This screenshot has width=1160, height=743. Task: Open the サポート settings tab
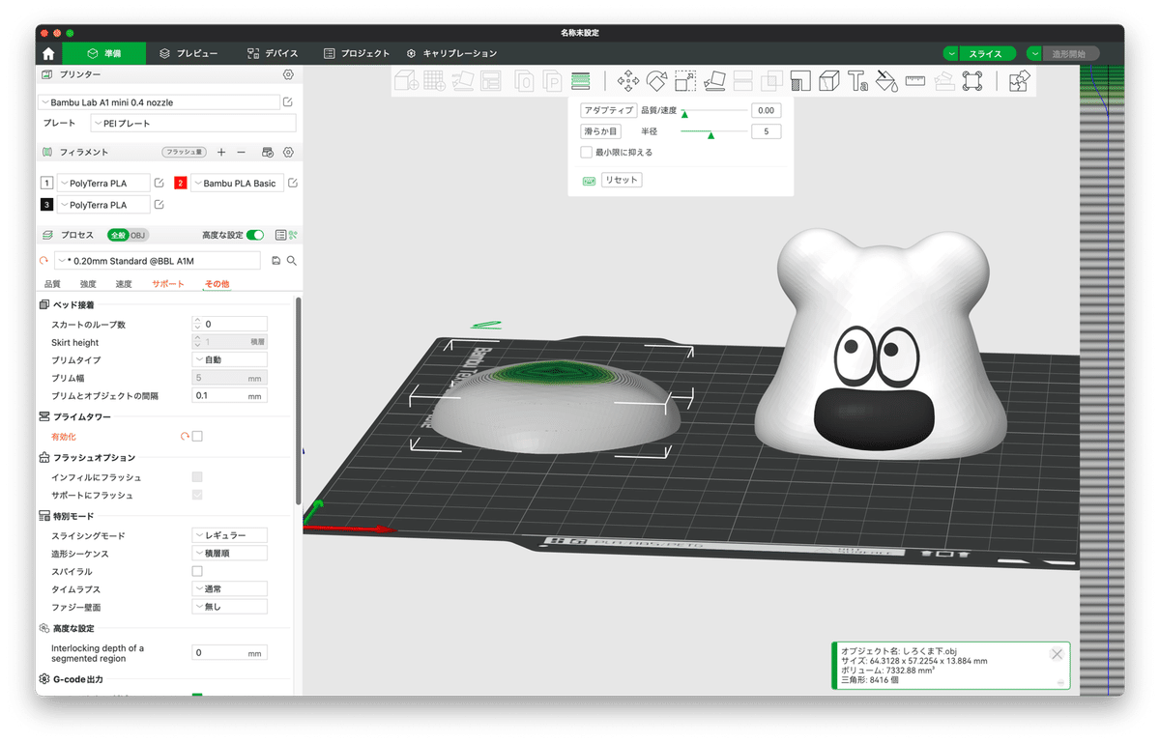(x=168, y=284)
